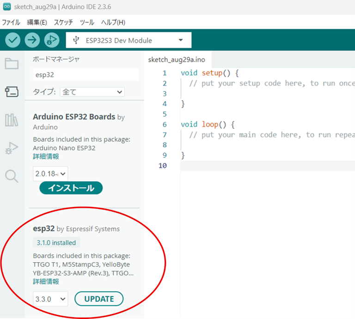
Task: Open the Search sidebar icon
Action: click(12, 176)
